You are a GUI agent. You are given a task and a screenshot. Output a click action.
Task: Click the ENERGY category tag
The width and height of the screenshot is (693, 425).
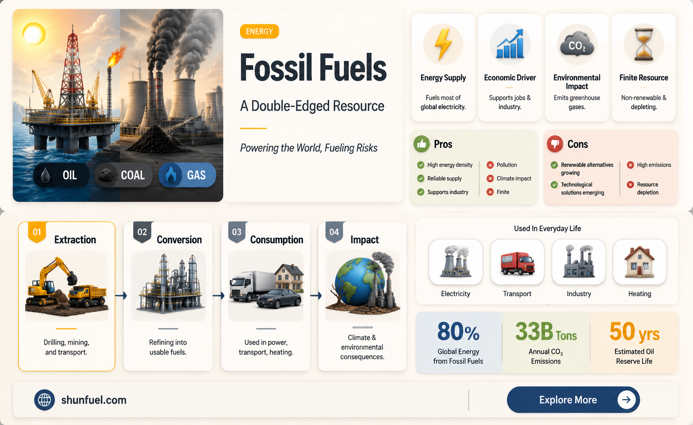click(259, 32)
